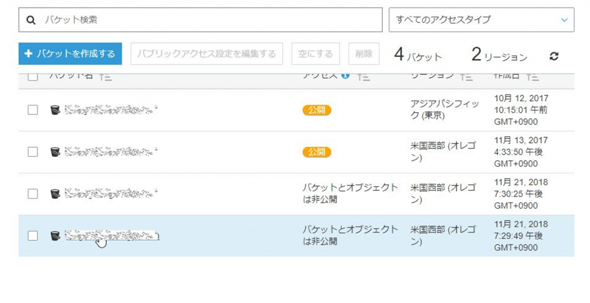Click the 空にする button
590x303 pixels.
tap(316, 53)
